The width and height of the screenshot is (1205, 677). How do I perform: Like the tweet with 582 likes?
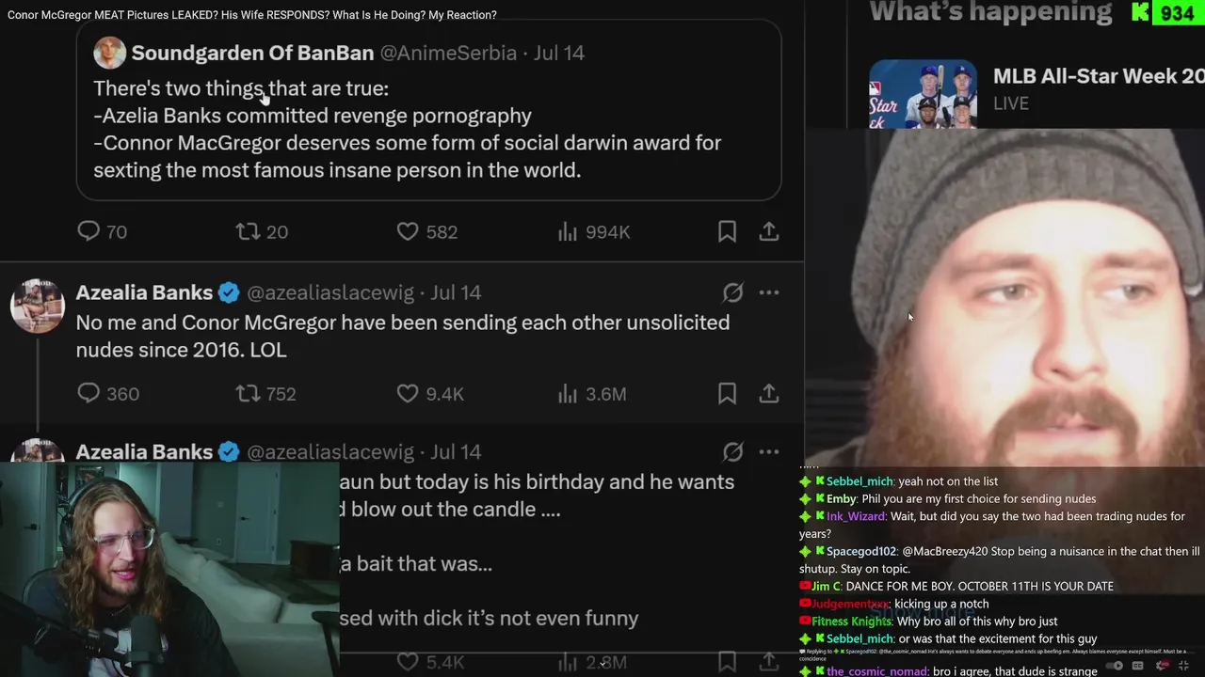[x=426, y=231]
